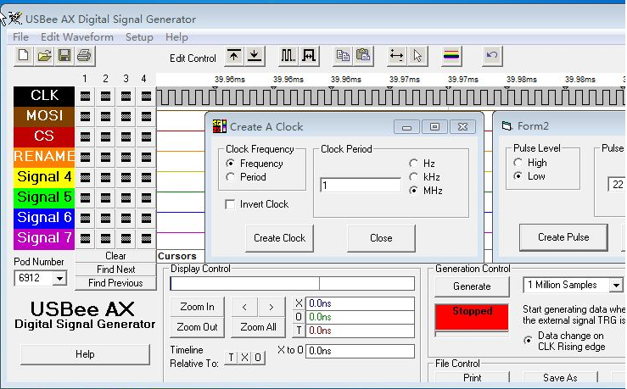Image resolution: width=627 pixels, height=389 pixels.
Task: Set timeline relative to T
Action: pos(232,358)
